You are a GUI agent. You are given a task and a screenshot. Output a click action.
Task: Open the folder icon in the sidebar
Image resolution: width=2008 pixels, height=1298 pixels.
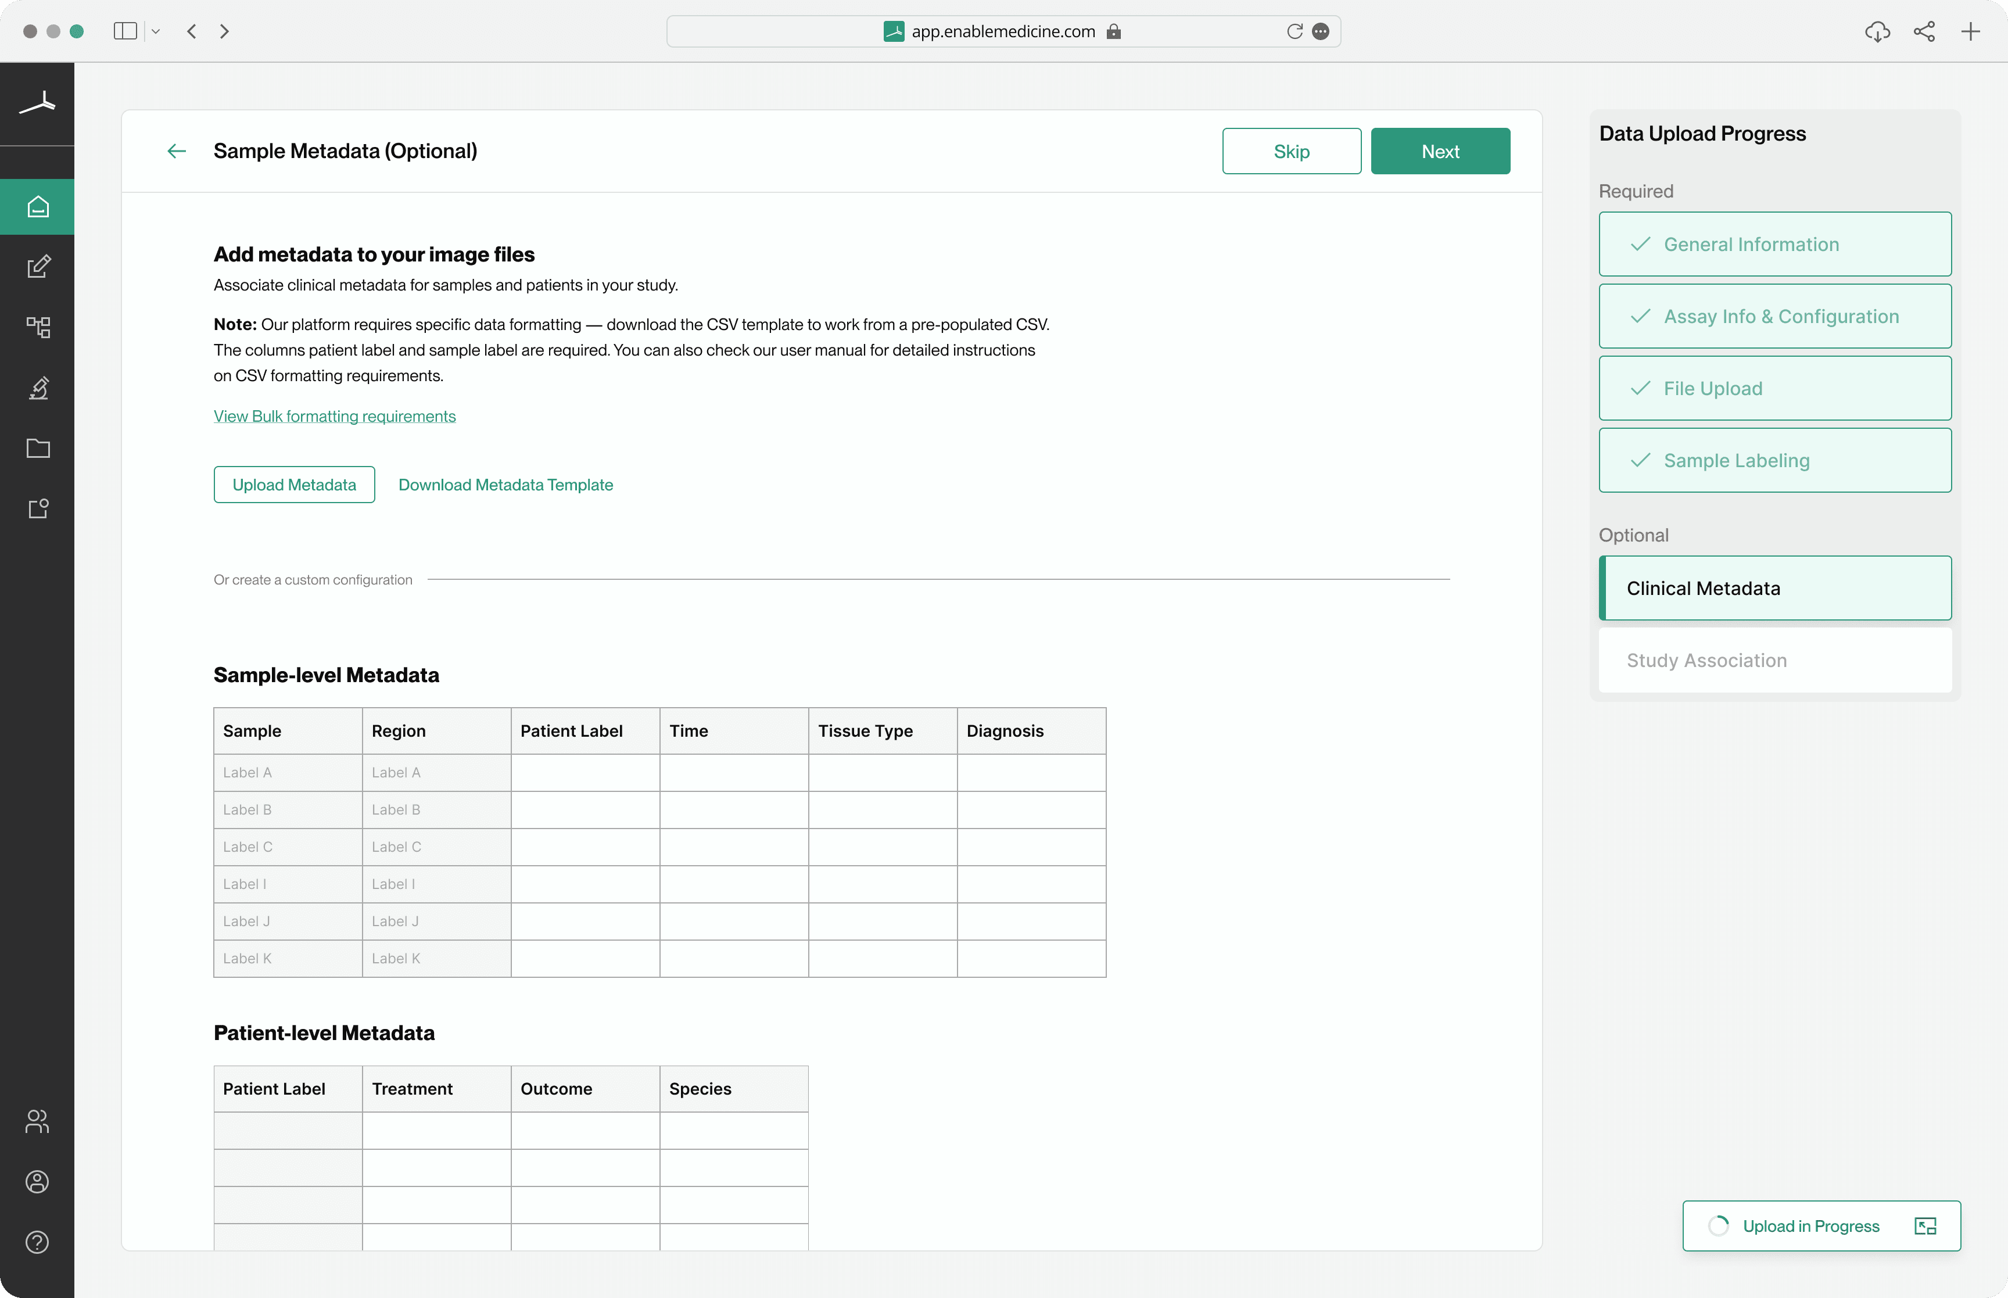point(38,447)
